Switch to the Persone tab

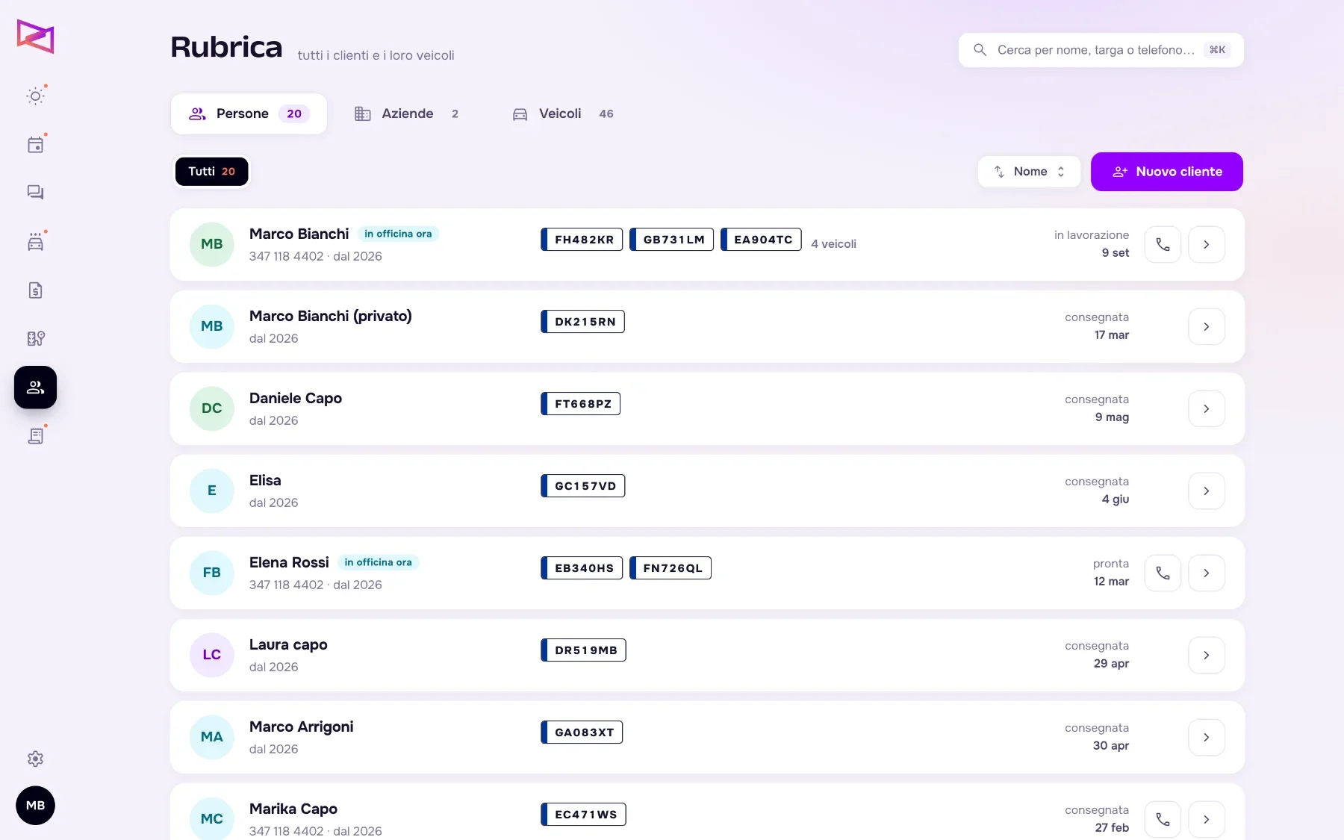[249, 113]
